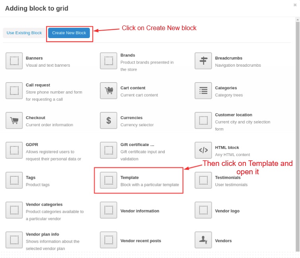Select the Currencies dollar icon
This screenshot has height=258, width=300.
click(109, 120)
